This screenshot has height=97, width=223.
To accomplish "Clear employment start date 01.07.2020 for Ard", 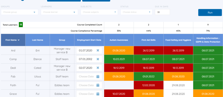I will tap(98, 51).
